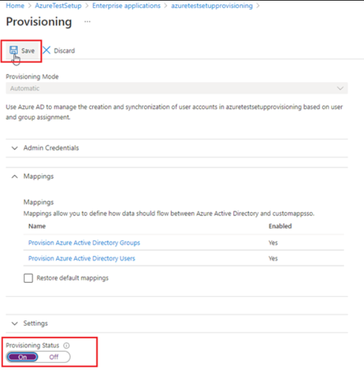Go to Home in the breadcrumb
364x371 pixels.
[x=15, y=6]
